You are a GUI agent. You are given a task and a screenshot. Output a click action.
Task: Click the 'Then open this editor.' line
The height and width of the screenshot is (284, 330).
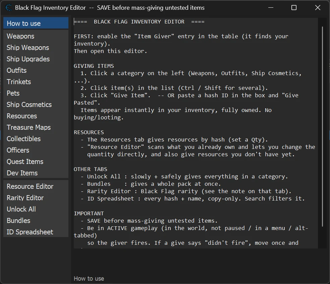[x=110, y=51]
